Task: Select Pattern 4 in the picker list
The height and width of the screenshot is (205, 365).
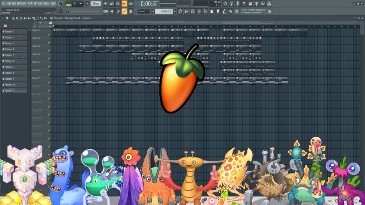Action: click(15, 49)
